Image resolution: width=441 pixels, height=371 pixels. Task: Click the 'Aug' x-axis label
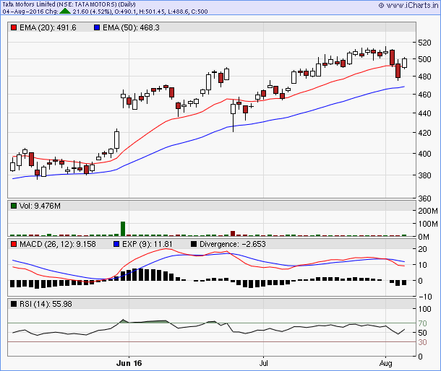tap(385, 363)
